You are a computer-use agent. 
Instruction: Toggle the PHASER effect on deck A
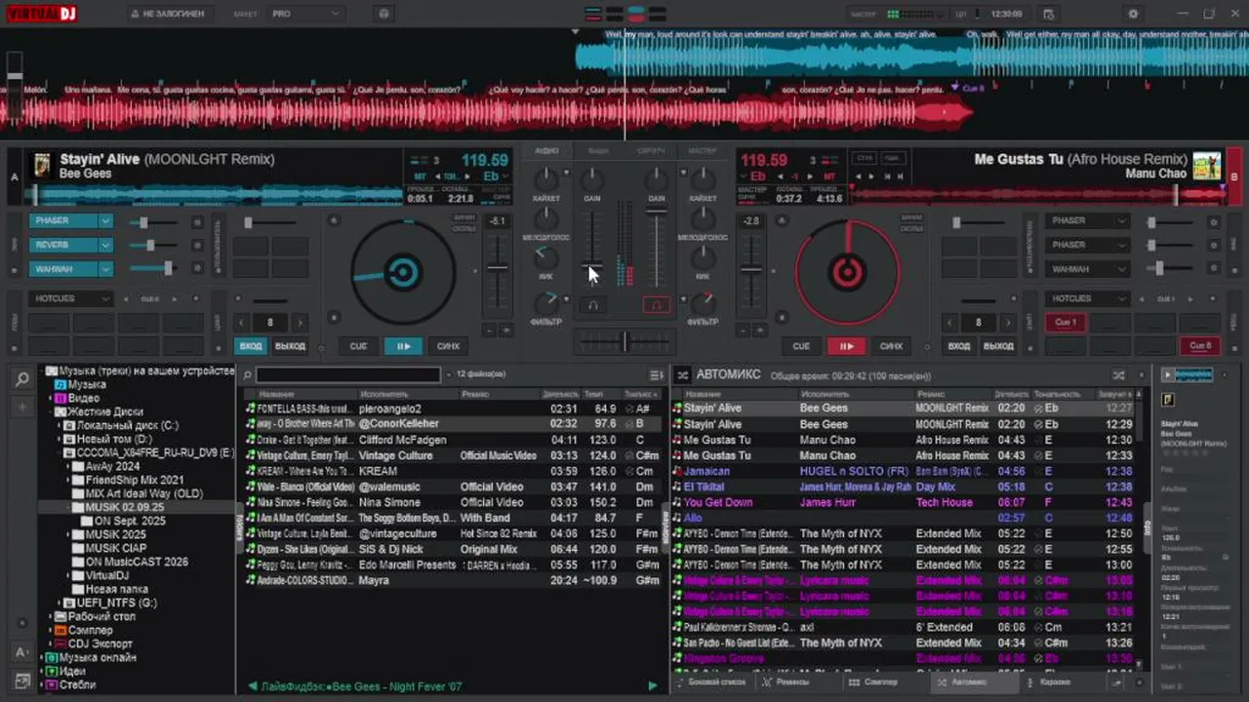pos(63,221)
